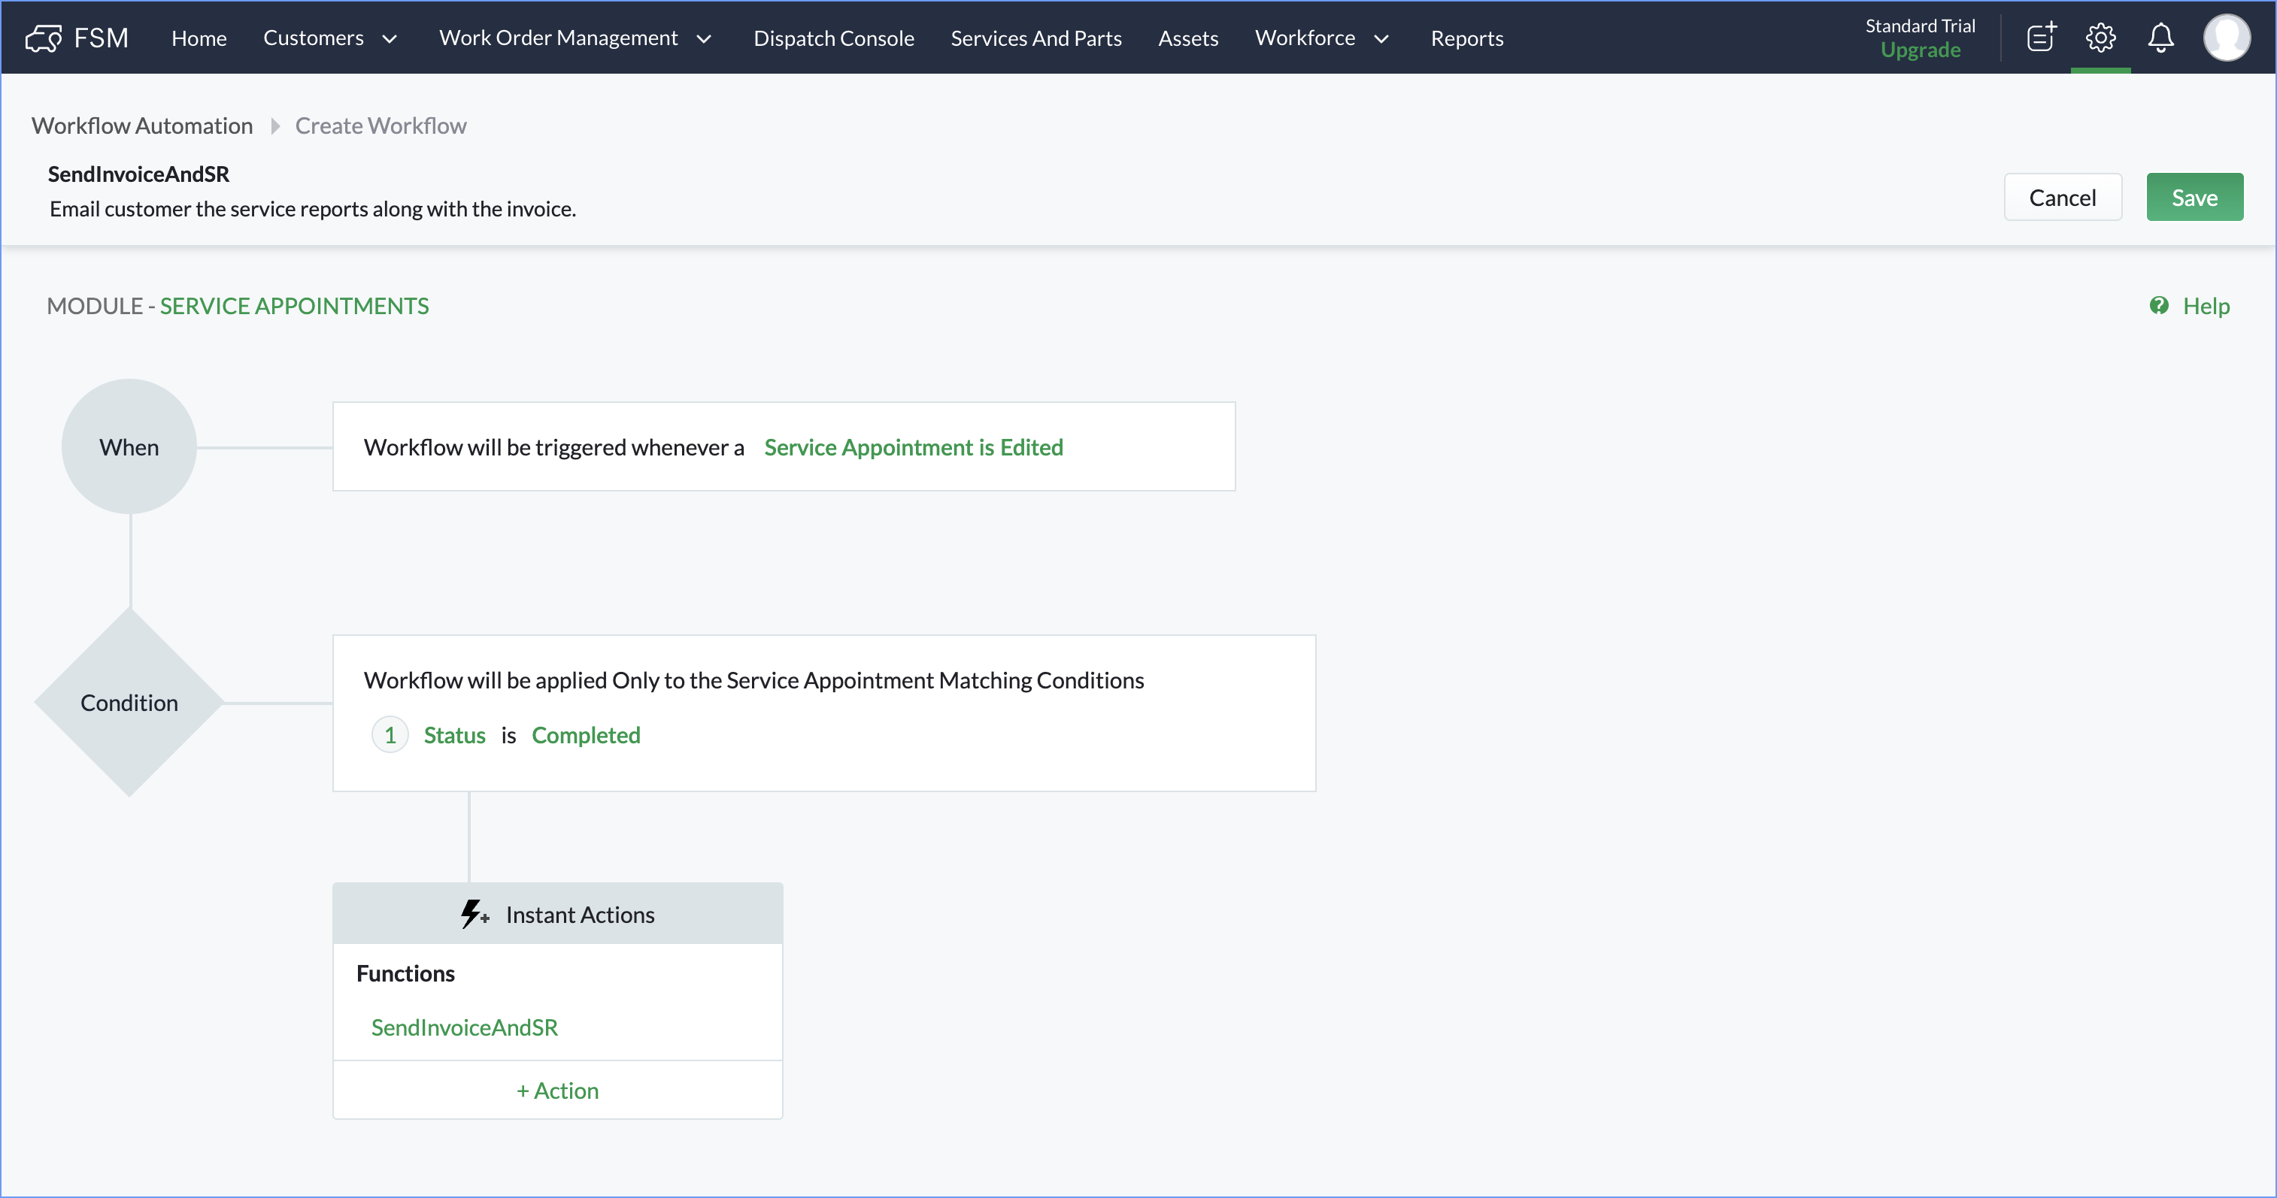Open the settings gear icon
Screen dimensions: 2277x1198
(2101, 38)
